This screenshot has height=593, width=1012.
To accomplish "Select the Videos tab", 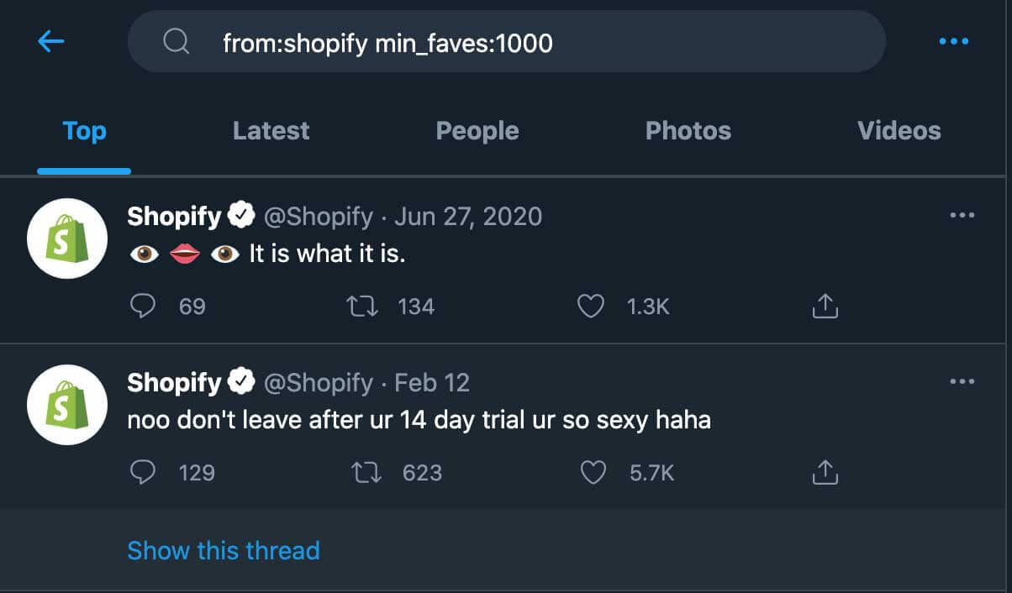I will (x=899, y=131).
